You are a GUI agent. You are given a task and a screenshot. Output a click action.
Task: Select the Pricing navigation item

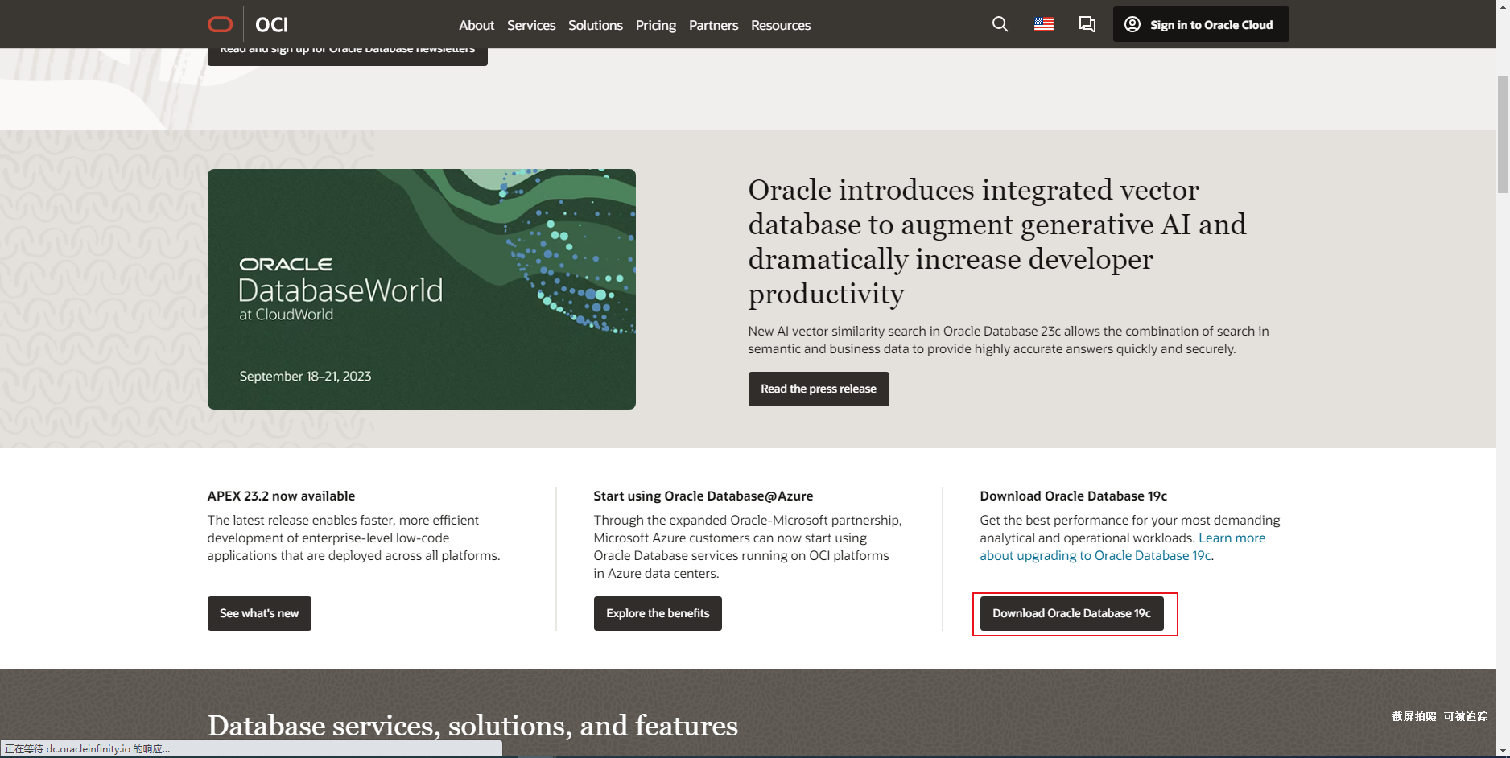point(654,25)
